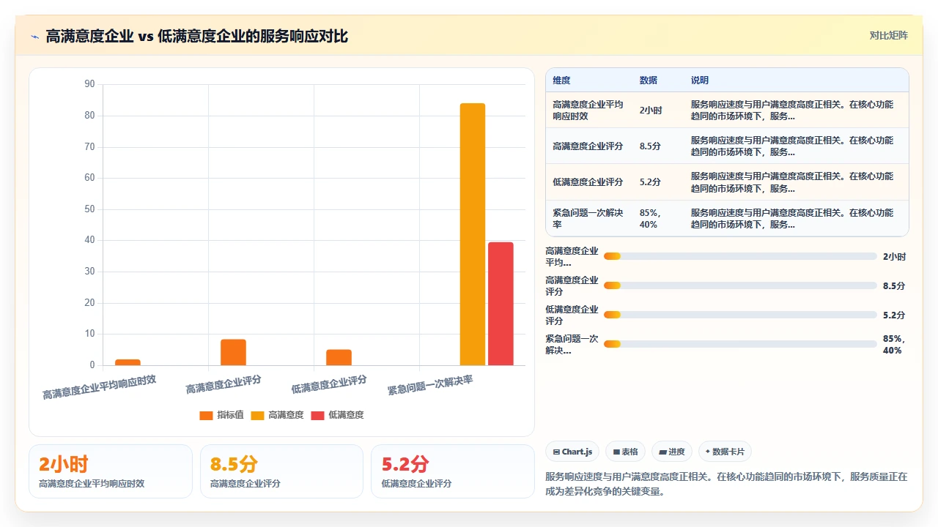
Task: Click the 维度 column header
Action: [x=561, y=81]
